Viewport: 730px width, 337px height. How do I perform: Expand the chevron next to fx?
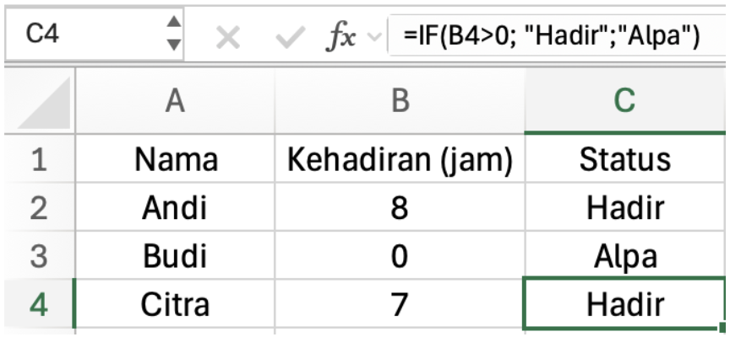(x=374, y=37)
